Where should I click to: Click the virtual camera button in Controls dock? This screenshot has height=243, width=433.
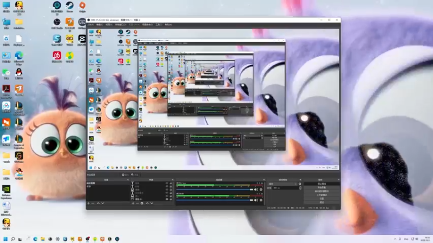point(322,191)
